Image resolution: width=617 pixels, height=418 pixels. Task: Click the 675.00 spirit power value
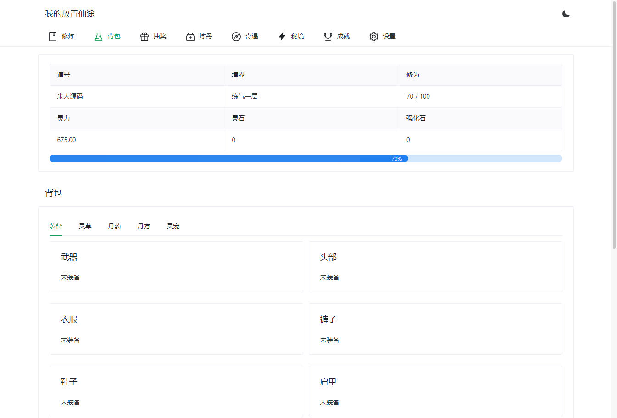coord(67,140)
